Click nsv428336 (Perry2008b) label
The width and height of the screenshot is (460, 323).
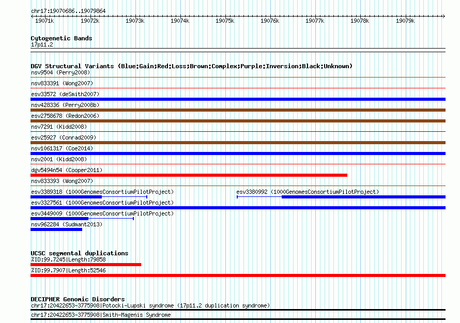coord(65,105)
